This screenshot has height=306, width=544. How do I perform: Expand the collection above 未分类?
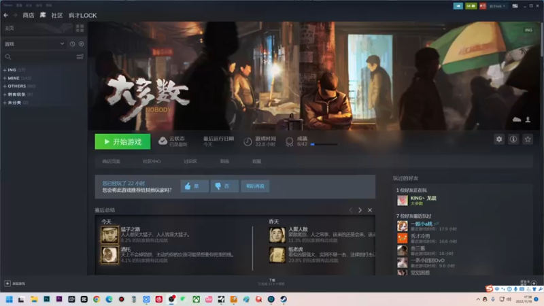pos(5,95)
